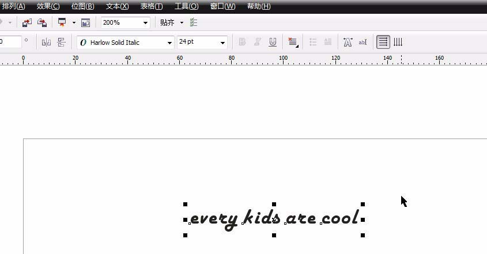Open the welcome screen icon

pyautogui.click(x=85, y=22)
